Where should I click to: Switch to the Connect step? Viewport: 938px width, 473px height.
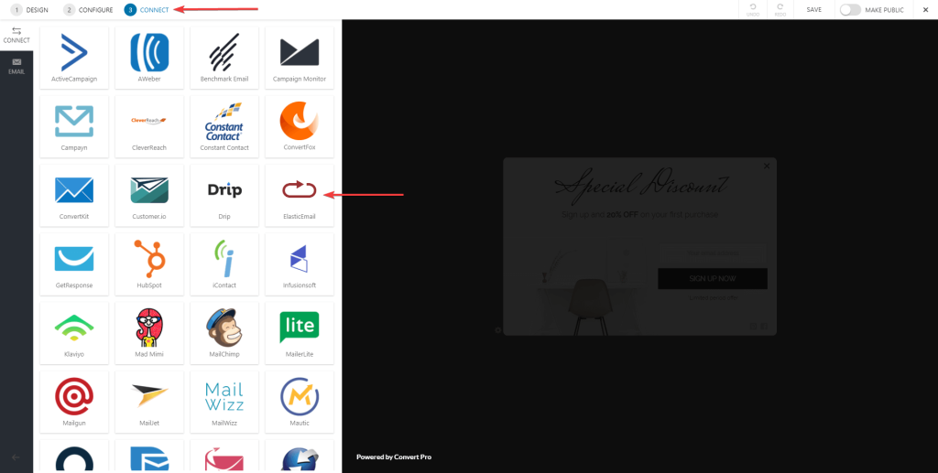(x=147, y=10)
